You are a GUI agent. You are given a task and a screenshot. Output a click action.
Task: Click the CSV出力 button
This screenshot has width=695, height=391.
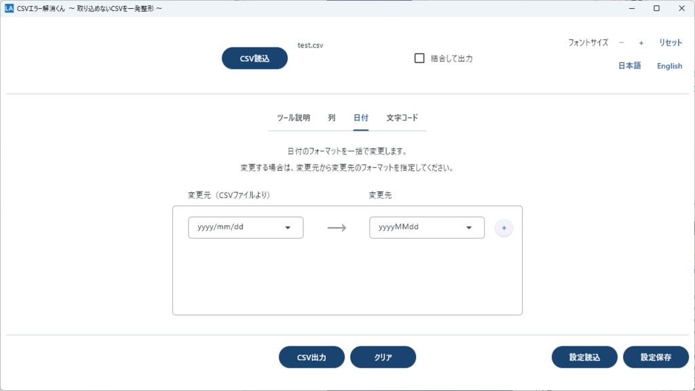(x=312, y=357)
